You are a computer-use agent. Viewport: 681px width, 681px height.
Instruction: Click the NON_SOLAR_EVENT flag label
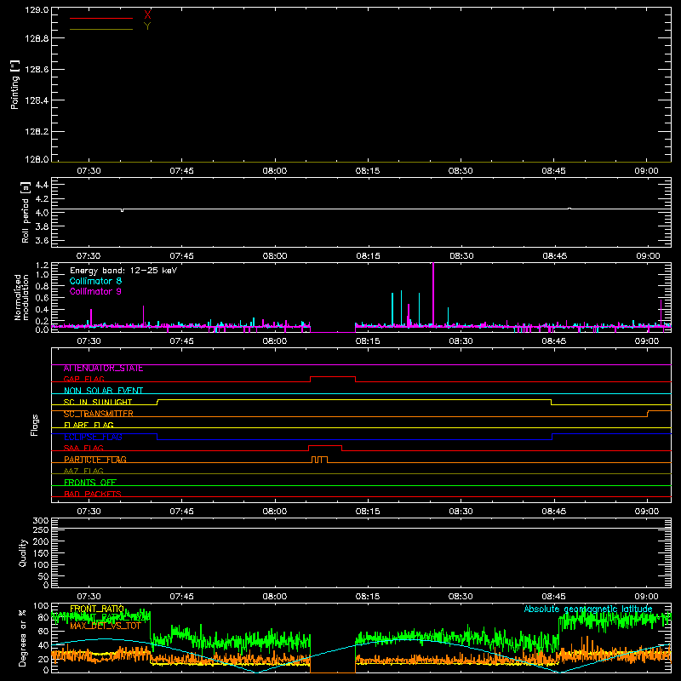pos(103,391)
